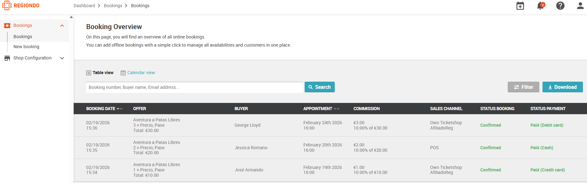Click POS sales channel cell
587x183 pixels.
(x=434, y=148)
